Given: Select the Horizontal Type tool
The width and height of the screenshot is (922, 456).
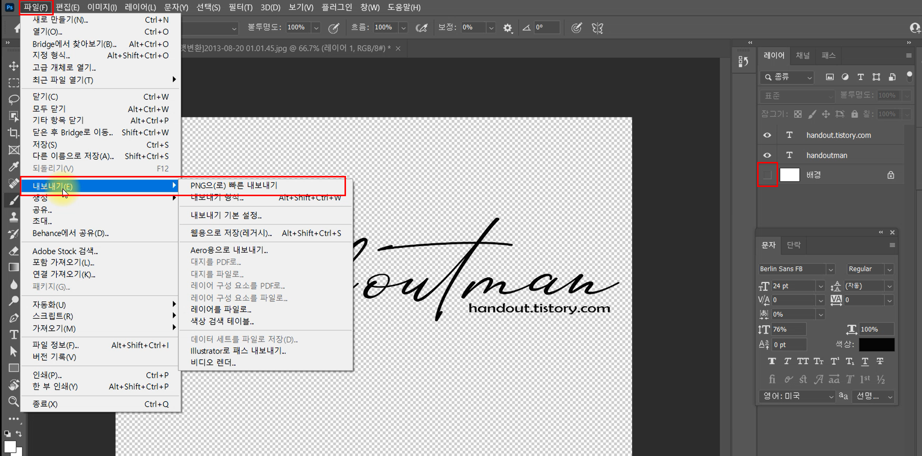Looking at the screenshot, I should (x=14, y=335).
